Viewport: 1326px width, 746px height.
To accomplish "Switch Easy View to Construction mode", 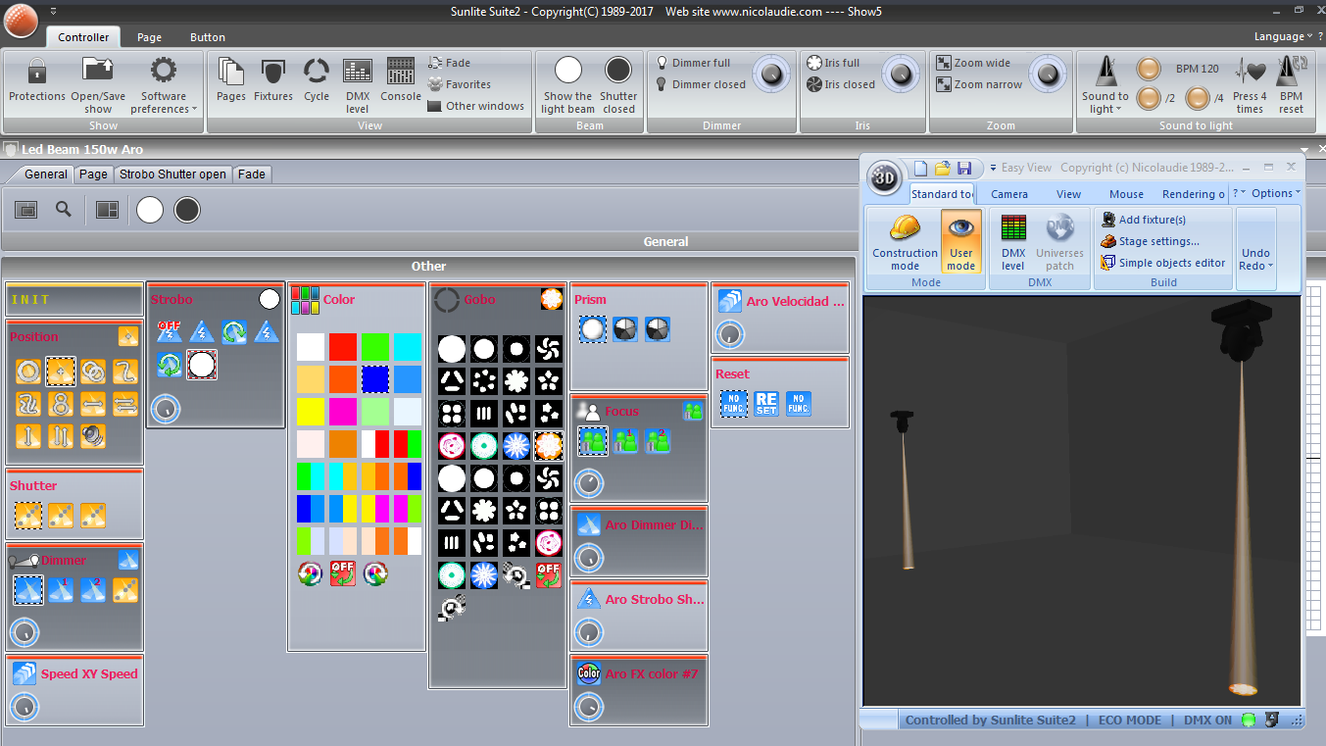I will tap(906, 242).
